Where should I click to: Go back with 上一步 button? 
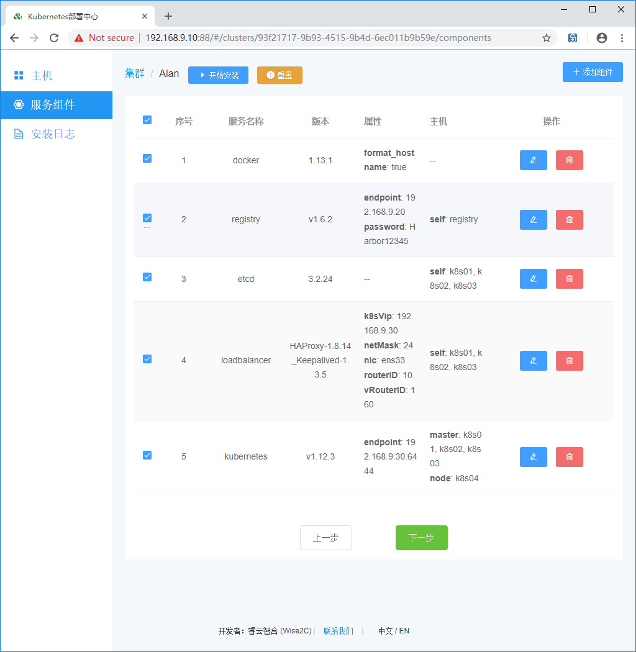coord(326,538)
